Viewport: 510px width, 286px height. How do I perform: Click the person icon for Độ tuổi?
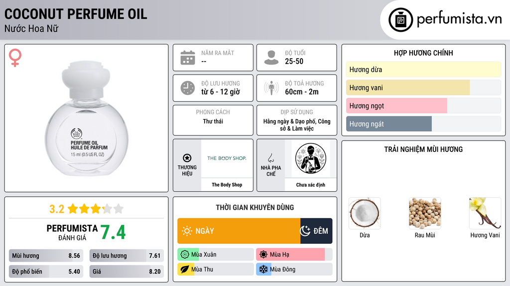(x=271, y=58)
